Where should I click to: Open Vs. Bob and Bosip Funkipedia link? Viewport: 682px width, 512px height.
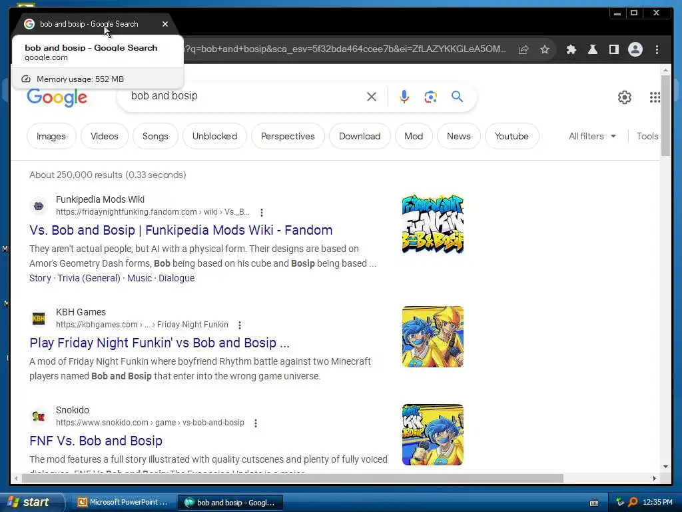pos(181,230)
